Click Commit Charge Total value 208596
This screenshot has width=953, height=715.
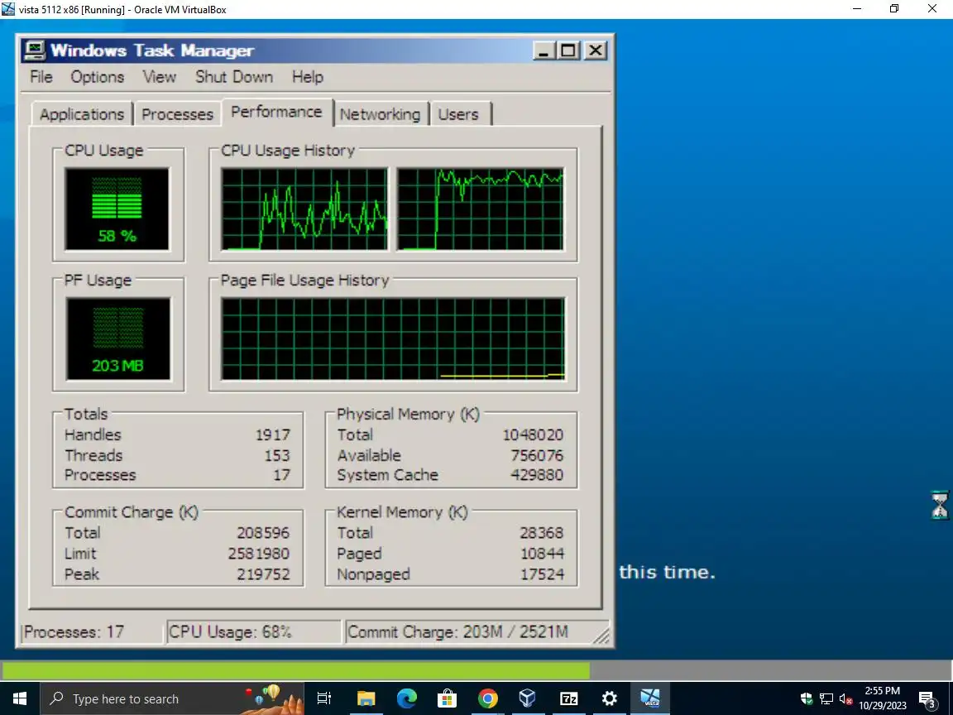pyautogui.click(x=262, y=533)
